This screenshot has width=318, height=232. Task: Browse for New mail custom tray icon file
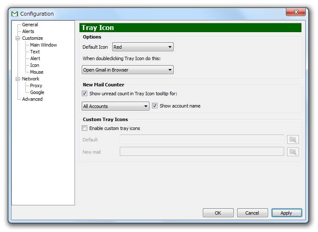(x=293, y=152)
